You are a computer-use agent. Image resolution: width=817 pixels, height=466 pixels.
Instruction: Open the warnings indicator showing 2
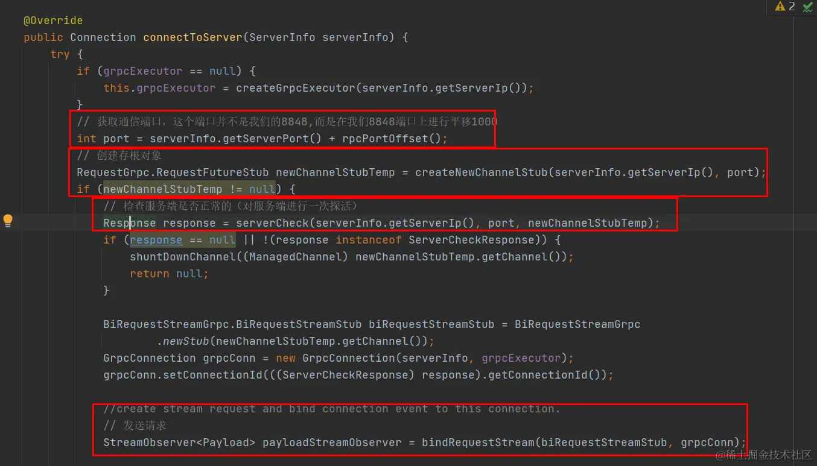786,7
